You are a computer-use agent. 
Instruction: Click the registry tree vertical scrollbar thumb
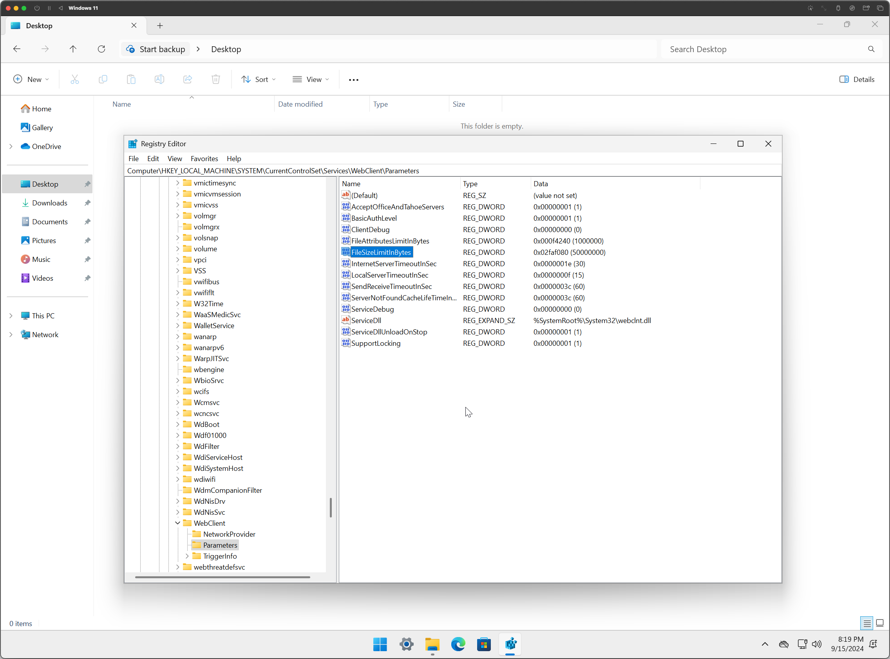pyautogui.click(x=330, y=507)
